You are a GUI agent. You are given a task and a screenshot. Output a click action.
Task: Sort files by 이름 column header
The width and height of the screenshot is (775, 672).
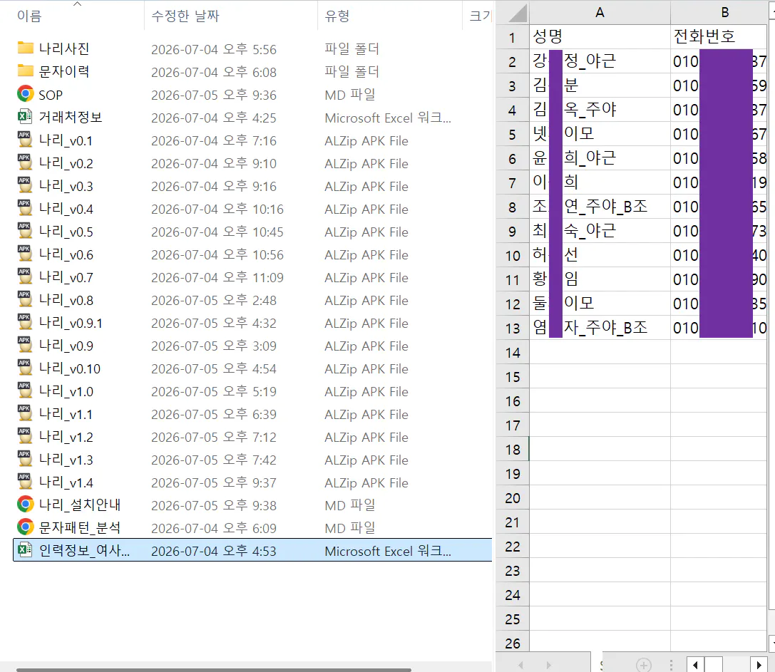72,15
